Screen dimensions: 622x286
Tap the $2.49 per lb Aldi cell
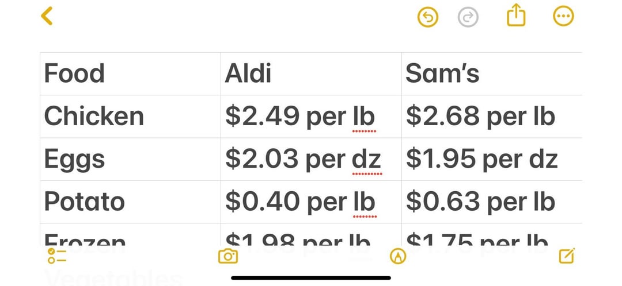[311, 117]
